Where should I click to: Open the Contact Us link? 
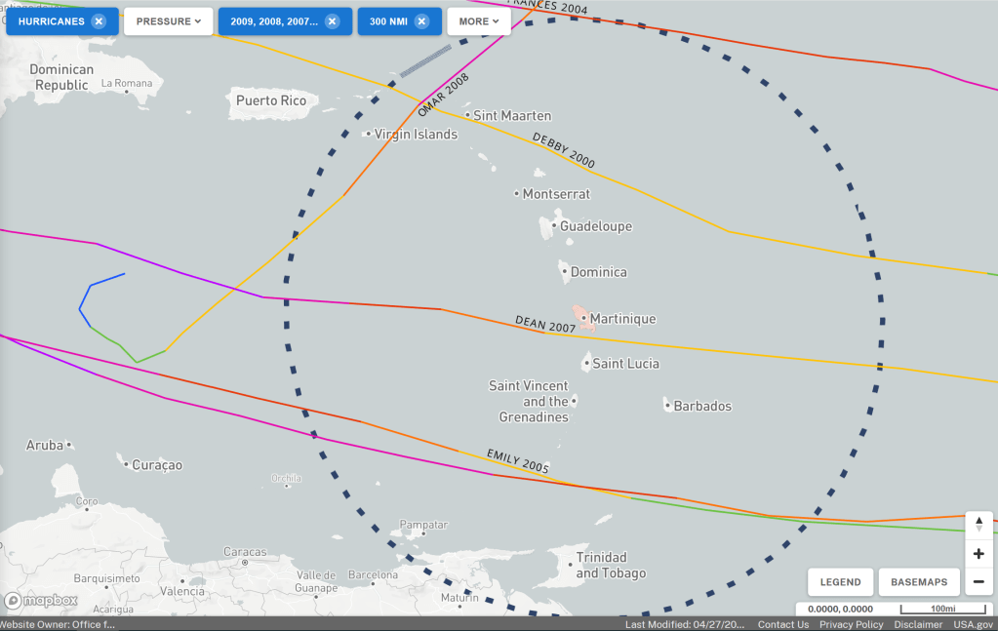(782, 624)
